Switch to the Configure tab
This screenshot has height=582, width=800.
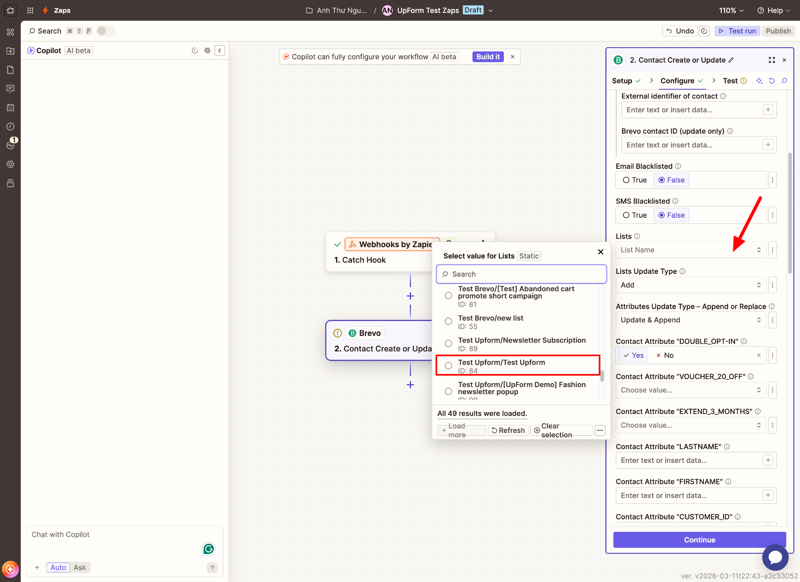coord(682,81)
